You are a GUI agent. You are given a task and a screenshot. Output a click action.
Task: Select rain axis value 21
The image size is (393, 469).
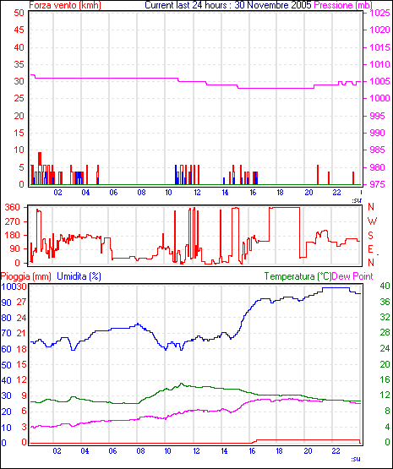tap(22, 333)
